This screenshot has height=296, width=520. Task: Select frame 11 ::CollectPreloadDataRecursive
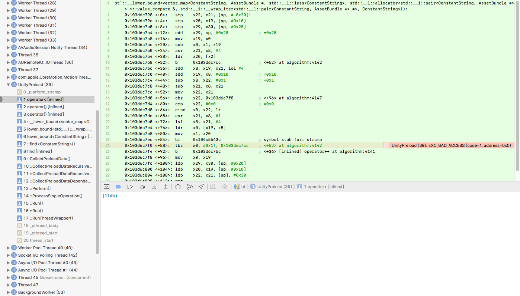(x=47, y=174)
